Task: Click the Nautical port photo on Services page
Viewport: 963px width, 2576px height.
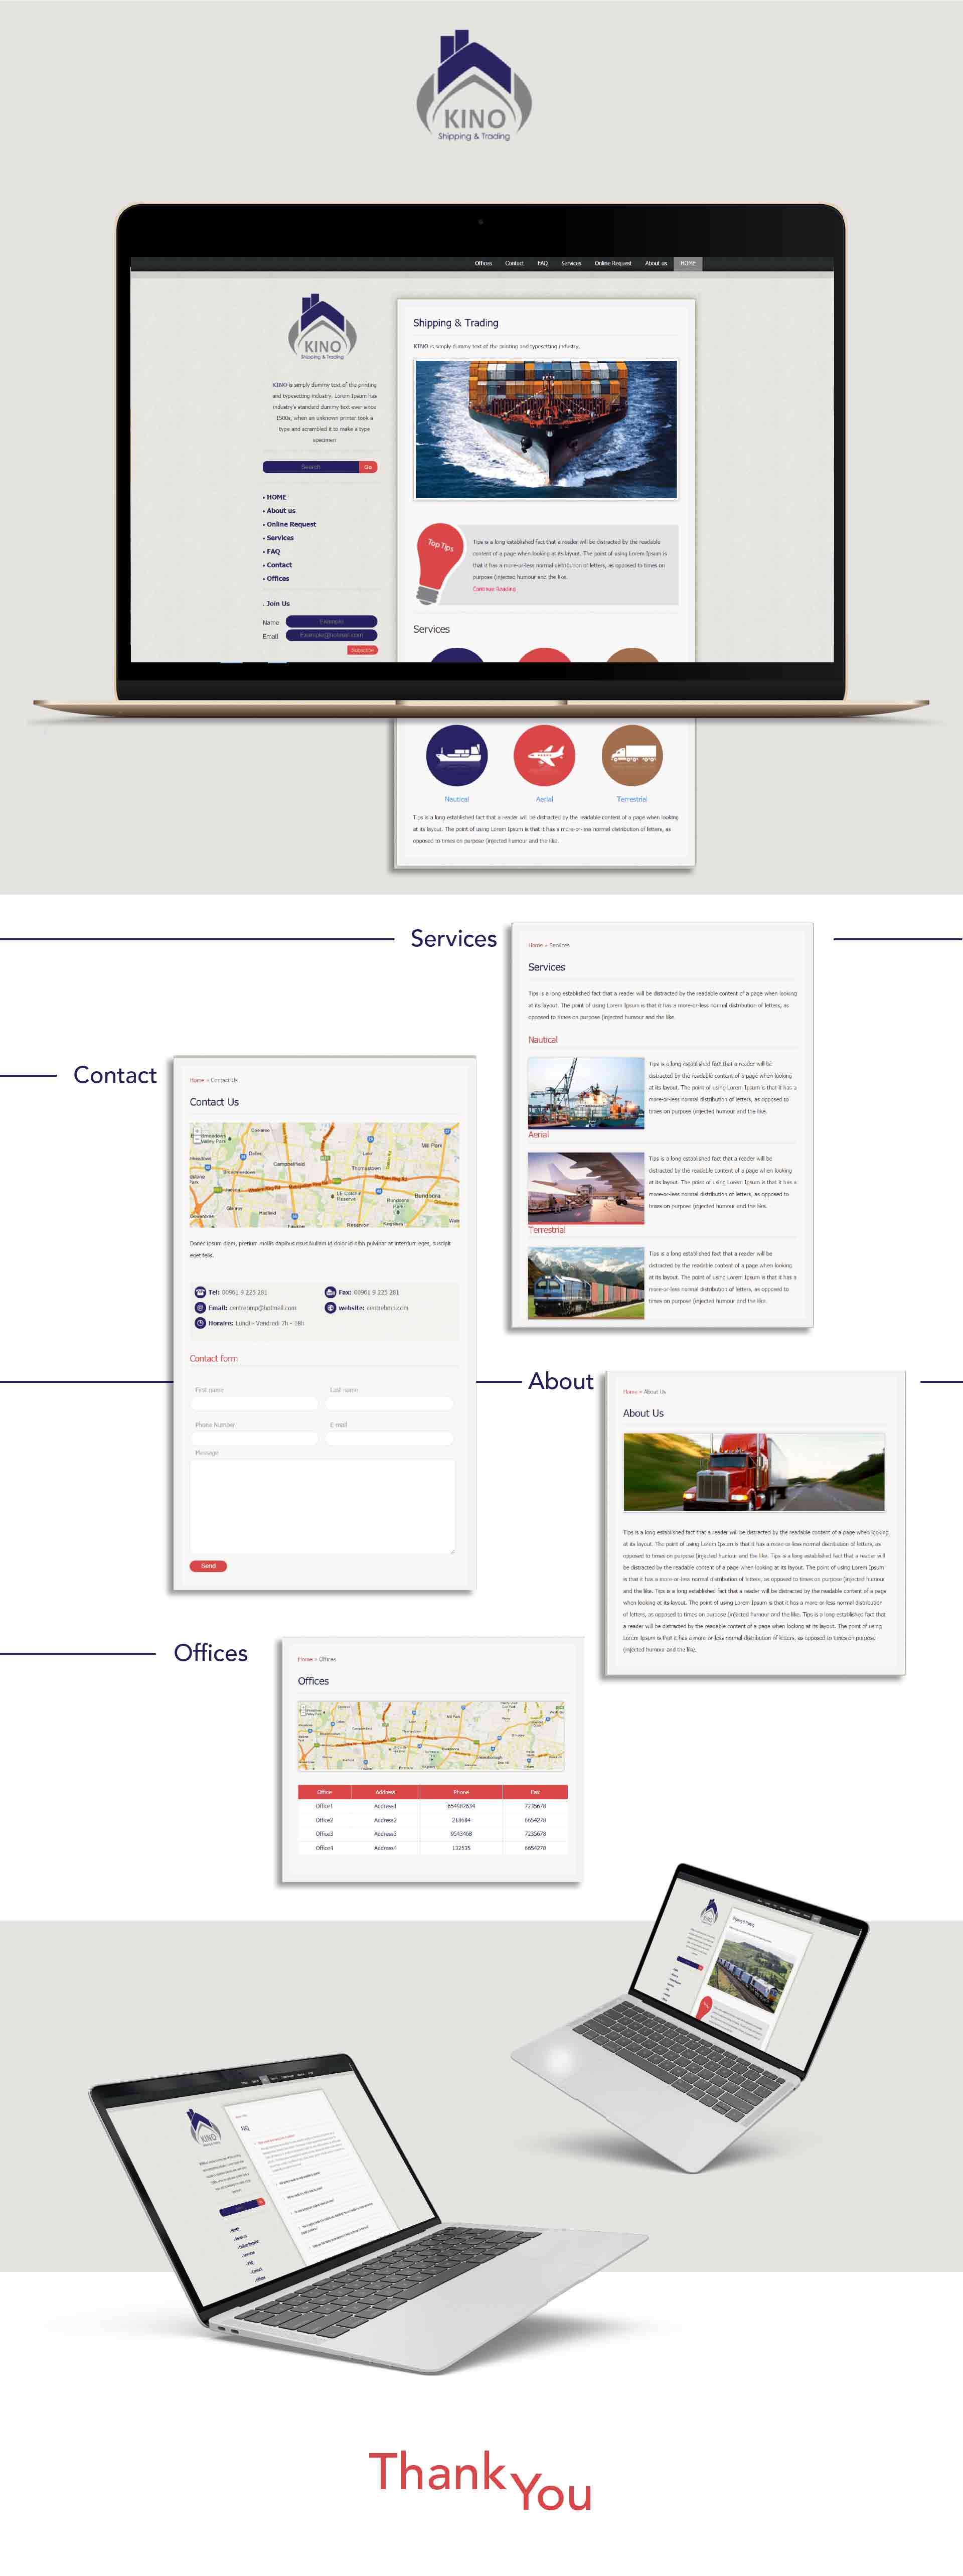Action: pyautogui.click(x=586, y=1092)
